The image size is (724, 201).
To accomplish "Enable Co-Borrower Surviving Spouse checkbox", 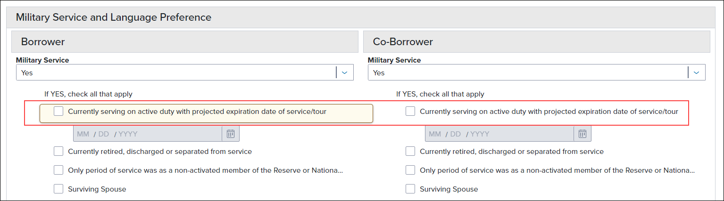I will [410, 189].
